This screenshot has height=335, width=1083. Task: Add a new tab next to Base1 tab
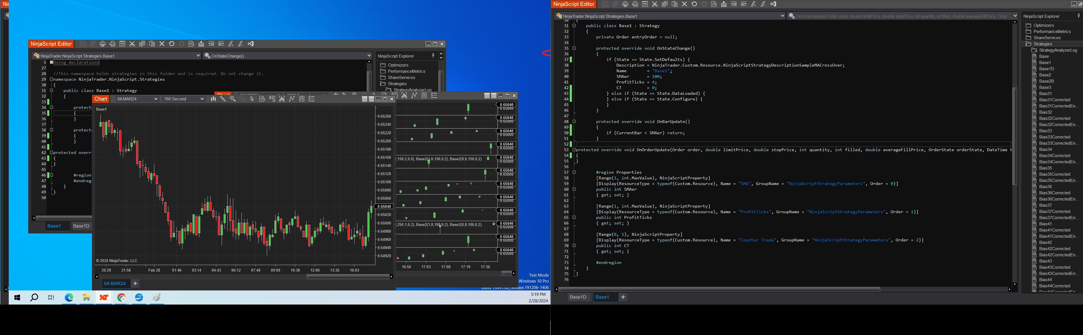pyautogui.click(x=623, y=297)
